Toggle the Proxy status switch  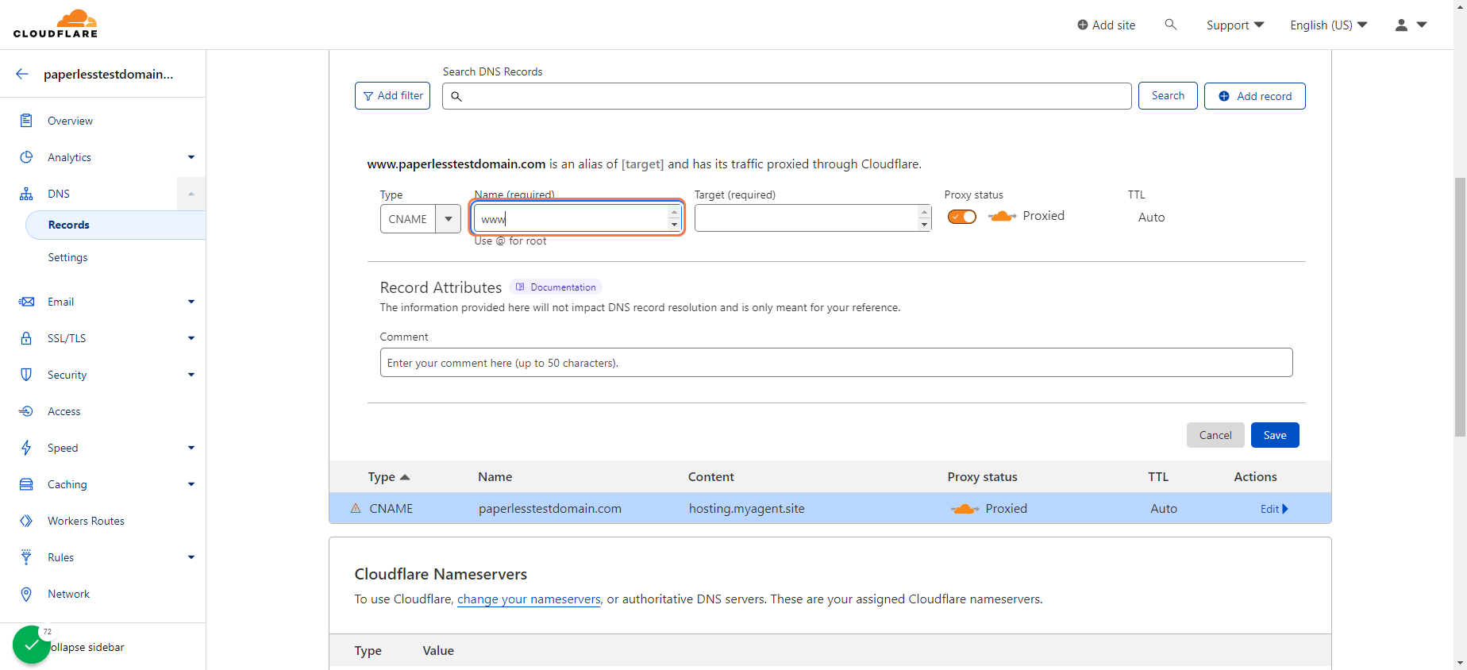pyautogui.click(x=962, y=217)
